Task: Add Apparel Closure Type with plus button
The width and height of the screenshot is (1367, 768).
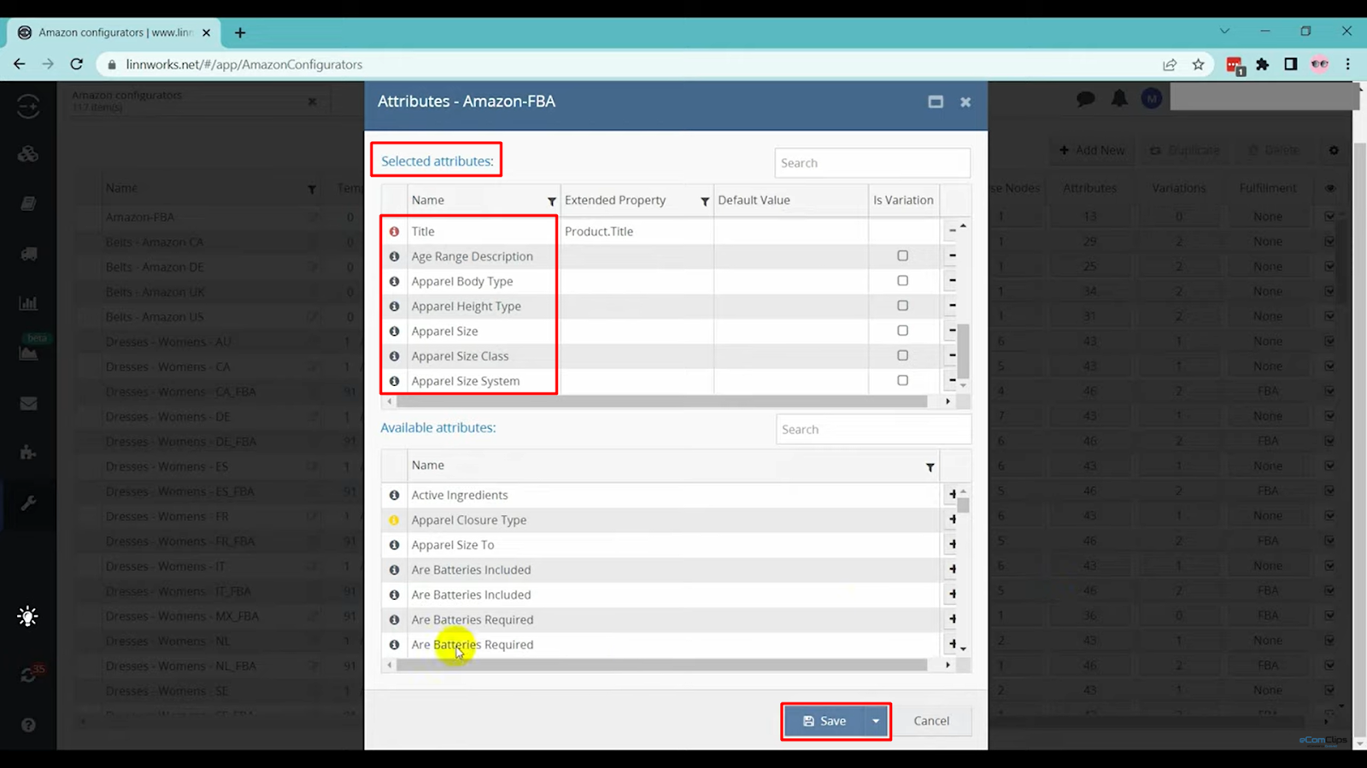Action: [x=953, y=519]
